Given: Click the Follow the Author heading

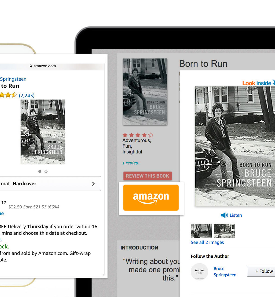Looking at the screenshot, I should (x=210, y=256).
